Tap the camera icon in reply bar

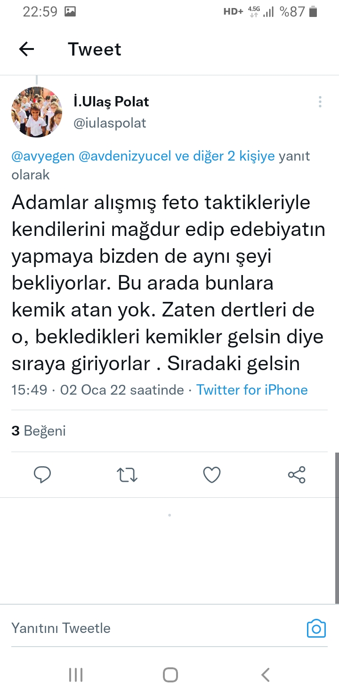pos(316,628)
